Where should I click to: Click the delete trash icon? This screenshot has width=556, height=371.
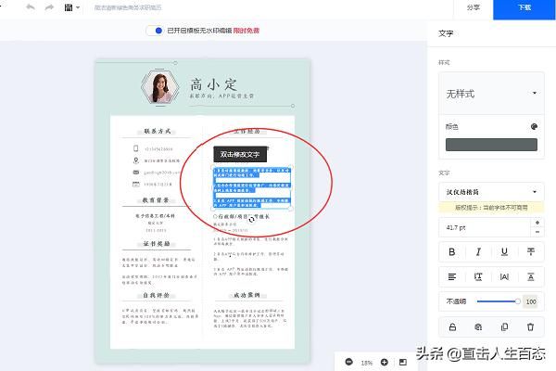pyautogui.click(x=530, y=327)
